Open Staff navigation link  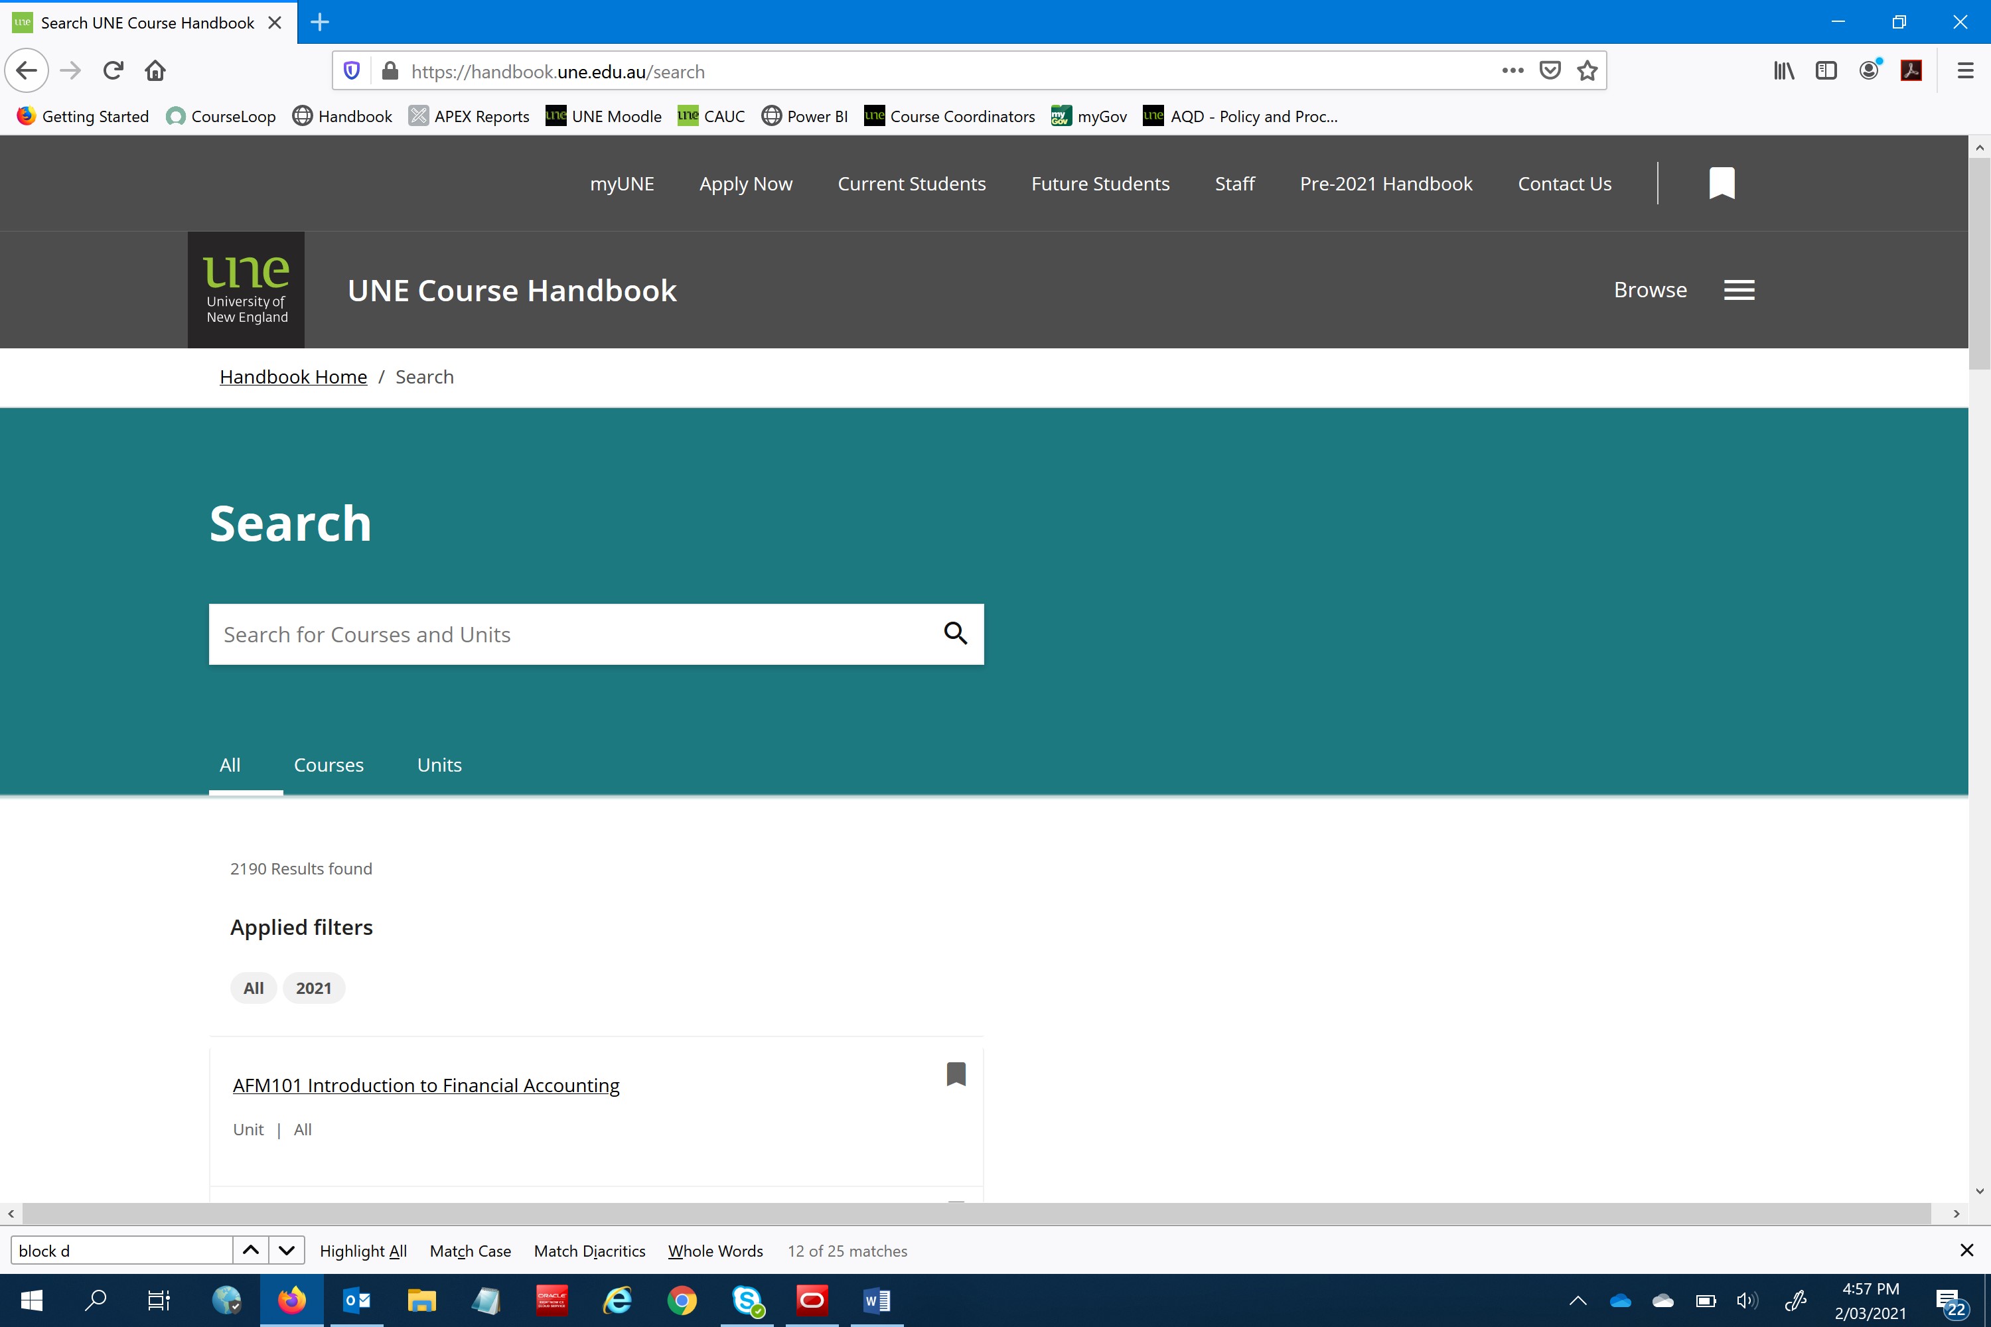pyautogui.click(x=1235, y=184)
